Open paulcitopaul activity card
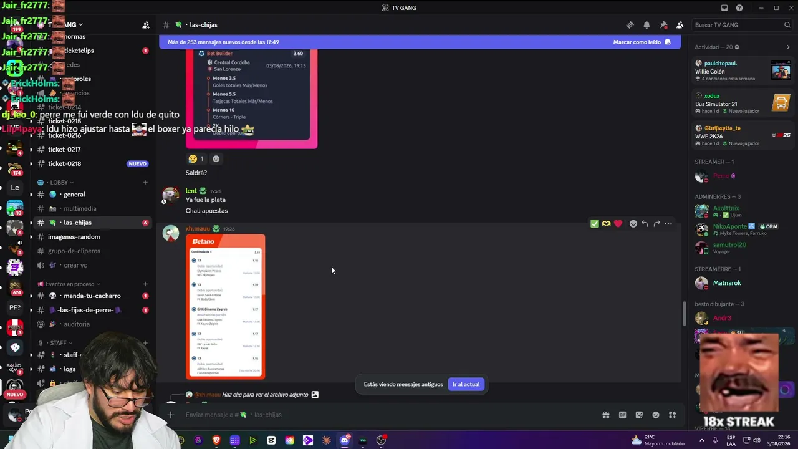 [743, 70]
